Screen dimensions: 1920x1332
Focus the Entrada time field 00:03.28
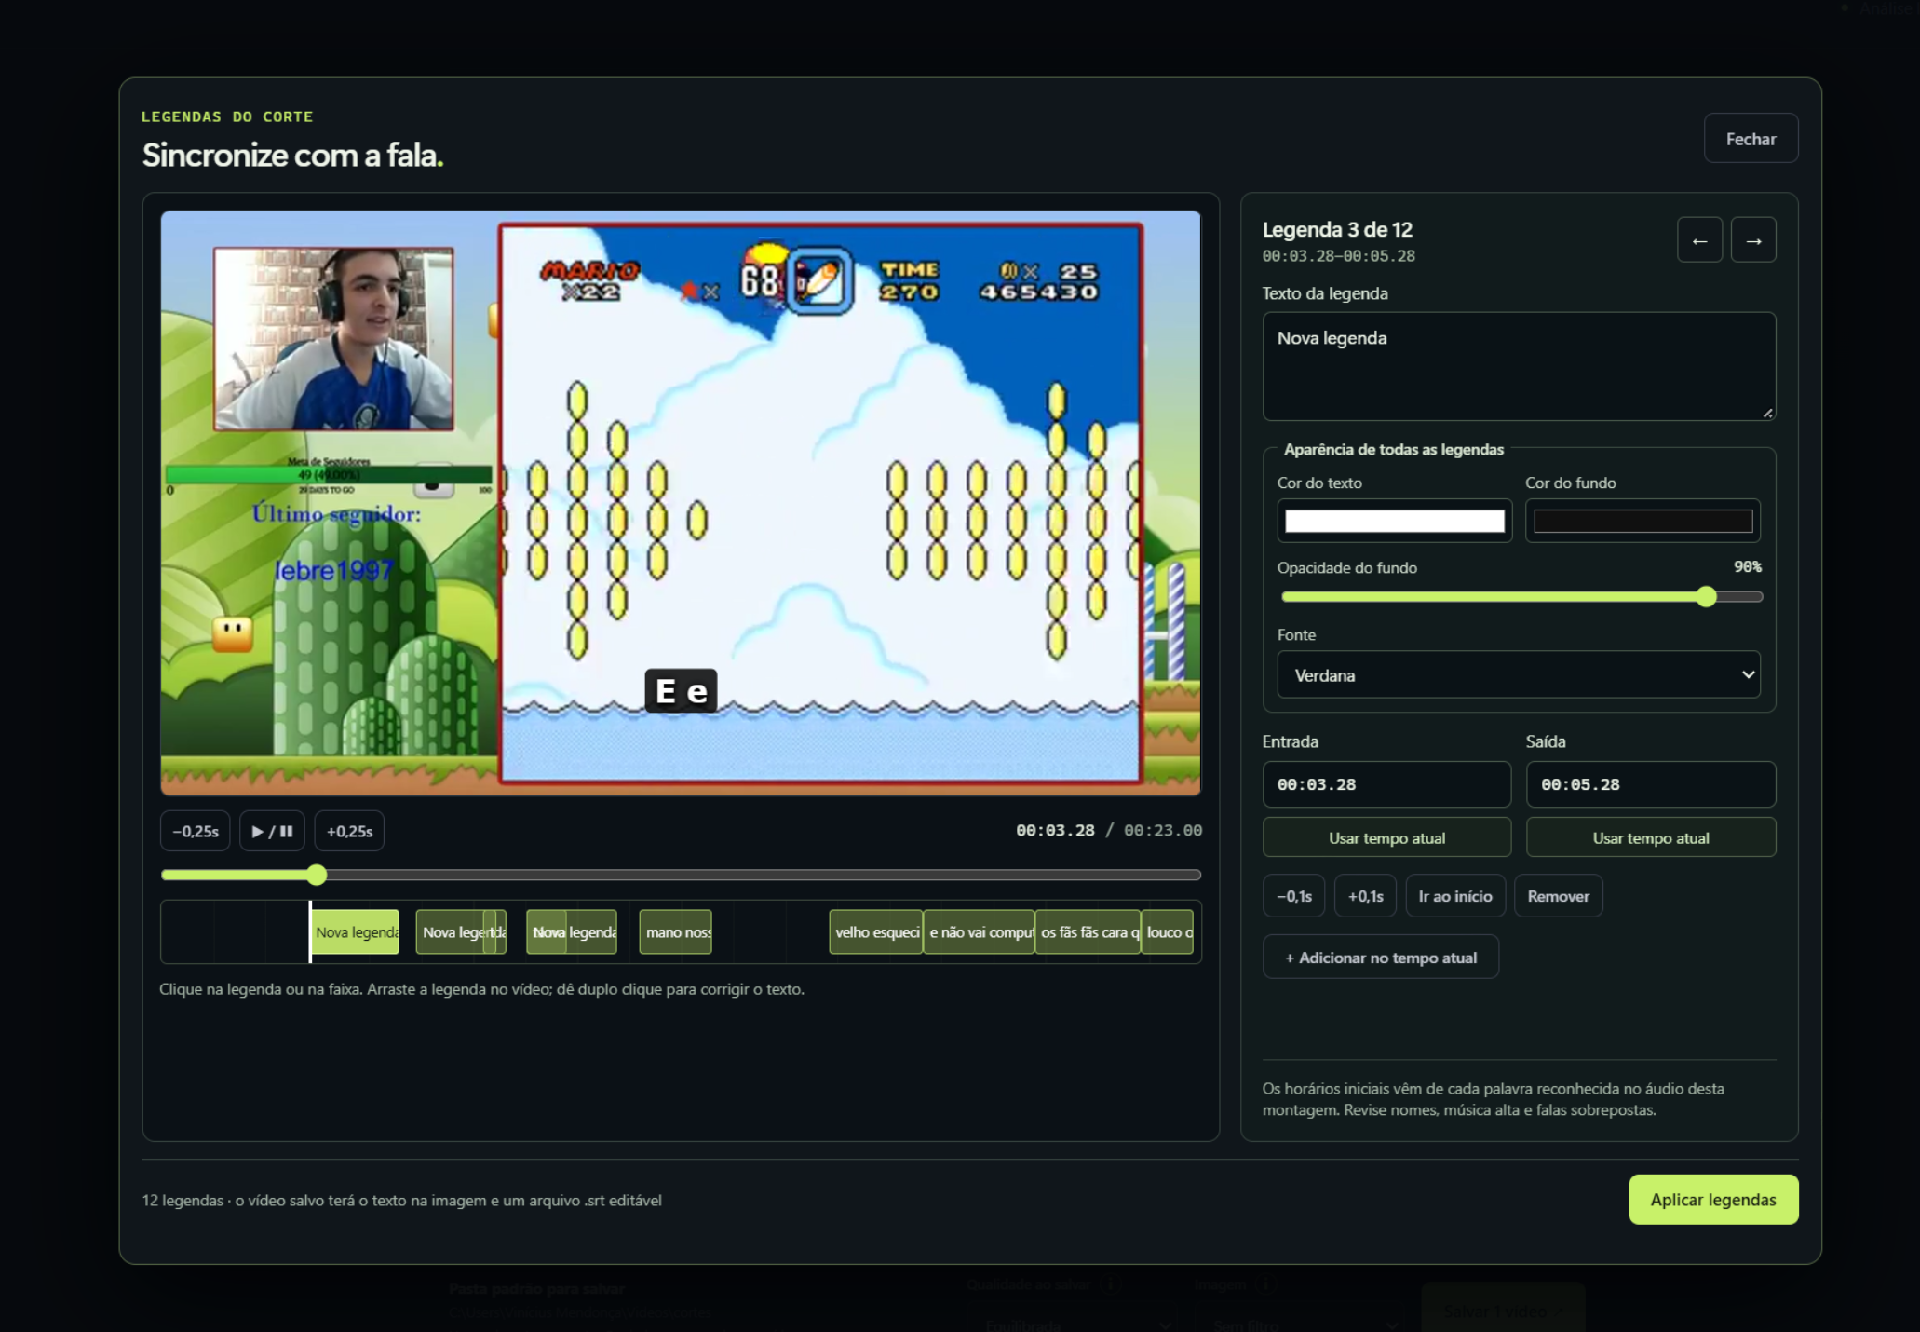1386,784
